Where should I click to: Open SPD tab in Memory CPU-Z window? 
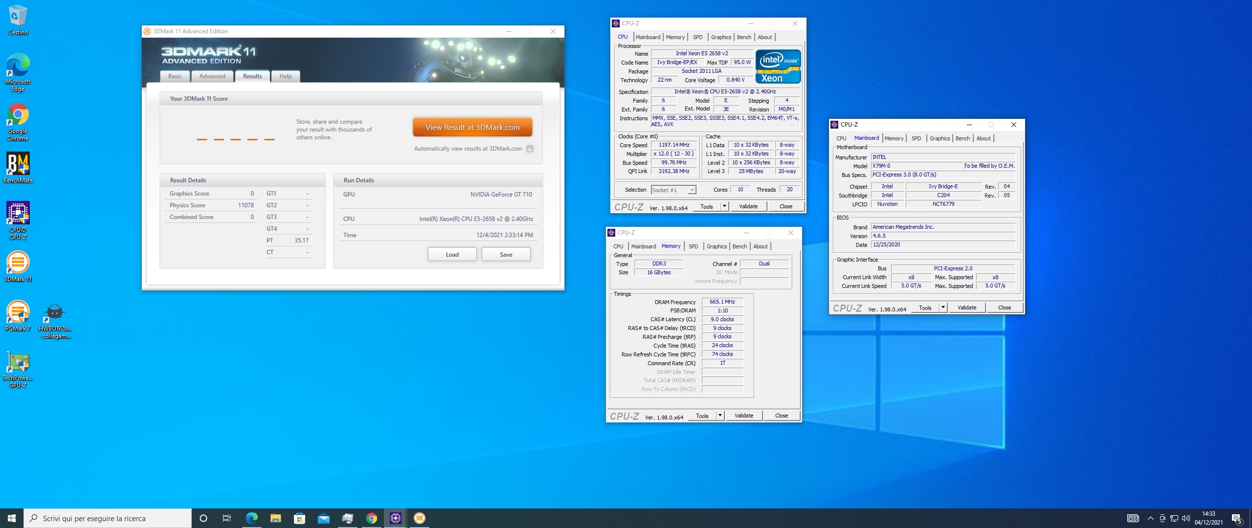693,246
